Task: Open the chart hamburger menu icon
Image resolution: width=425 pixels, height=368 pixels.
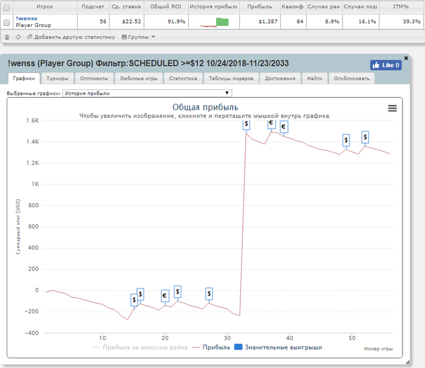Action: pyautogui.click(x=392, y=109)
